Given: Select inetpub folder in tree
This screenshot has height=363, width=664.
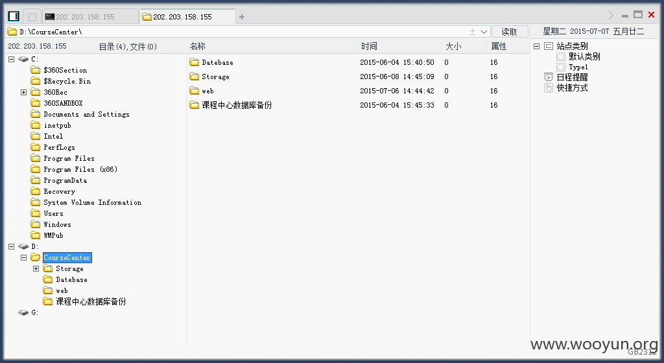Looking at the screenshot, I should [57, 125].
